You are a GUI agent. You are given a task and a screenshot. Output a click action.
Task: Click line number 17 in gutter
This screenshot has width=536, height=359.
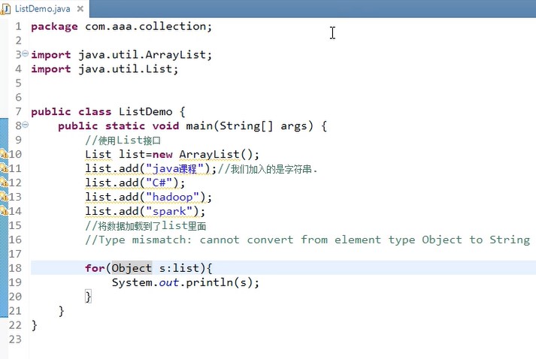(15, 254)
